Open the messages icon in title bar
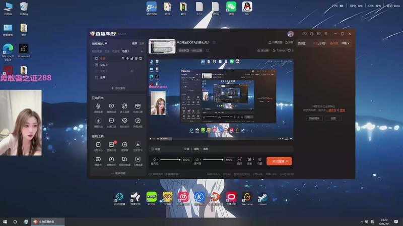The height and width of the screenshot is (226, 403). click(304, 34)
